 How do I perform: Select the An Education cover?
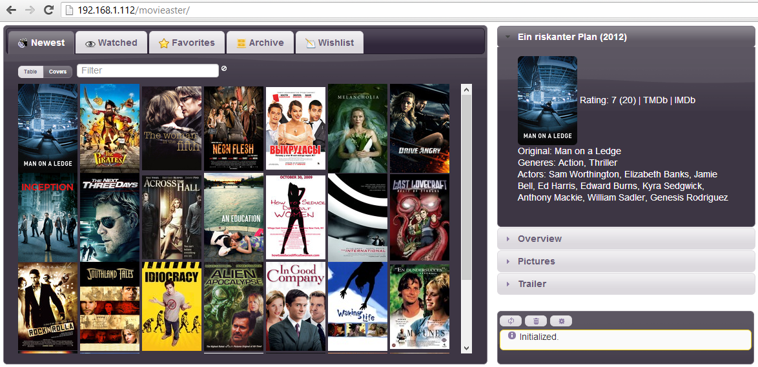234,217
